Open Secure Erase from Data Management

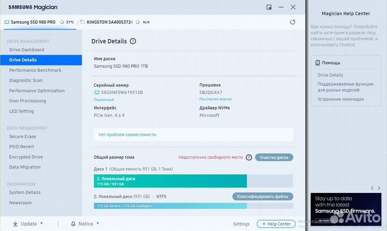[x=23, y=137]
